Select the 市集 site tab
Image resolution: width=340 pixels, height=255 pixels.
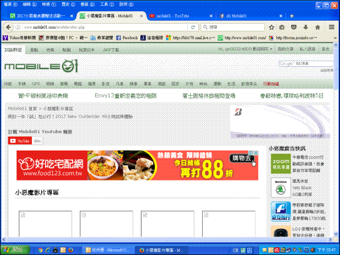pos(50,50)
